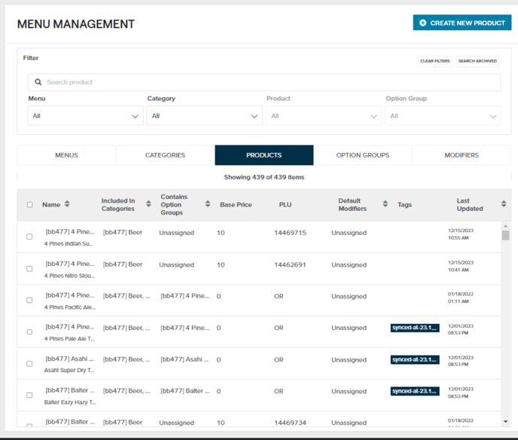Focus the Search product input field
The width and height of the screenshot is (518, 440).
point(264,82)
